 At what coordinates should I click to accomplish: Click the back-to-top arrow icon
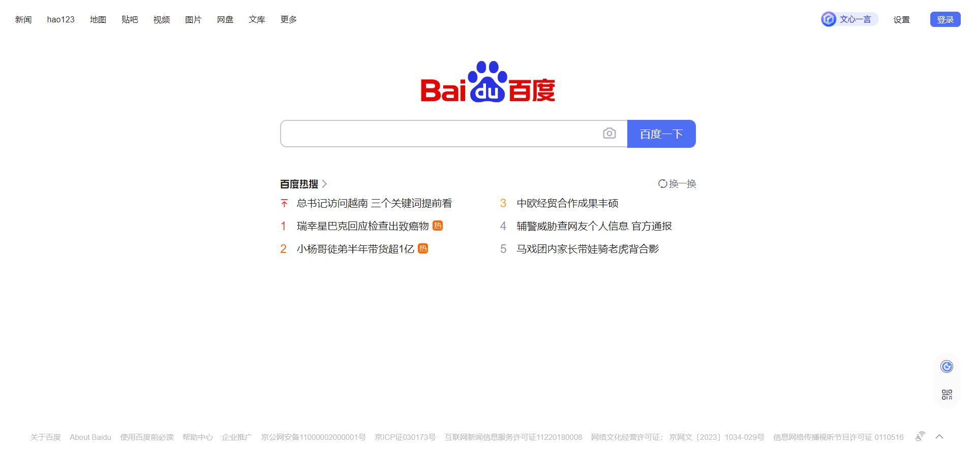coord(939,436)
